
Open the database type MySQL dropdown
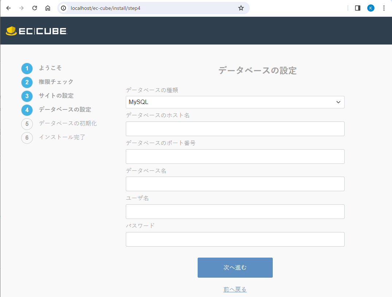tap(235, 102)
